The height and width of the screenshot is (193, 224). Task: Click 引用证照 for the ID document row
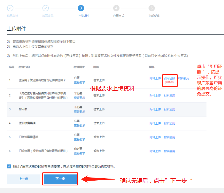169,79
